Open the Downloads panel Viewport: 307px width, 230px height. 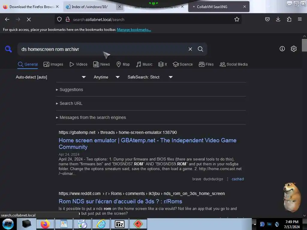(x=278, y=19)
